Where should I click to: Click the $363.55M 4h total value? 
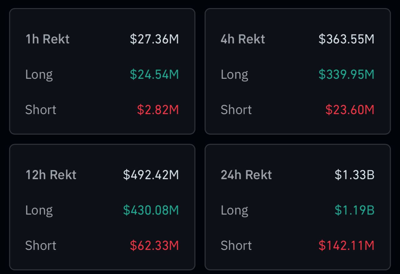tap(346, 39)
